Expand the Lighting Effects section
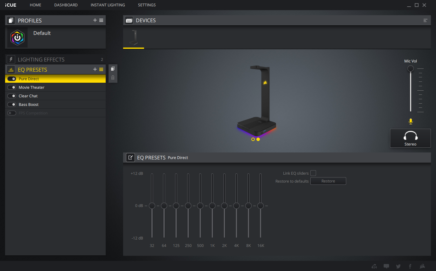 [x=41, y=60]
